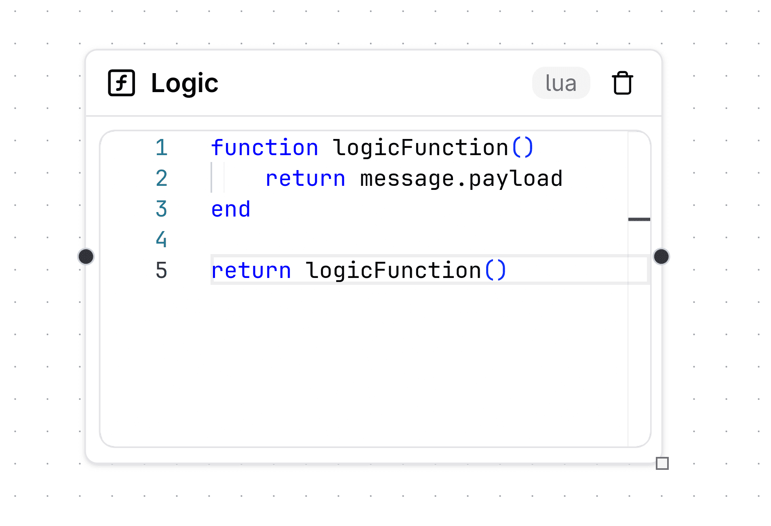
Task: Select line number 5 in the gutter
Action: point(161,270)
